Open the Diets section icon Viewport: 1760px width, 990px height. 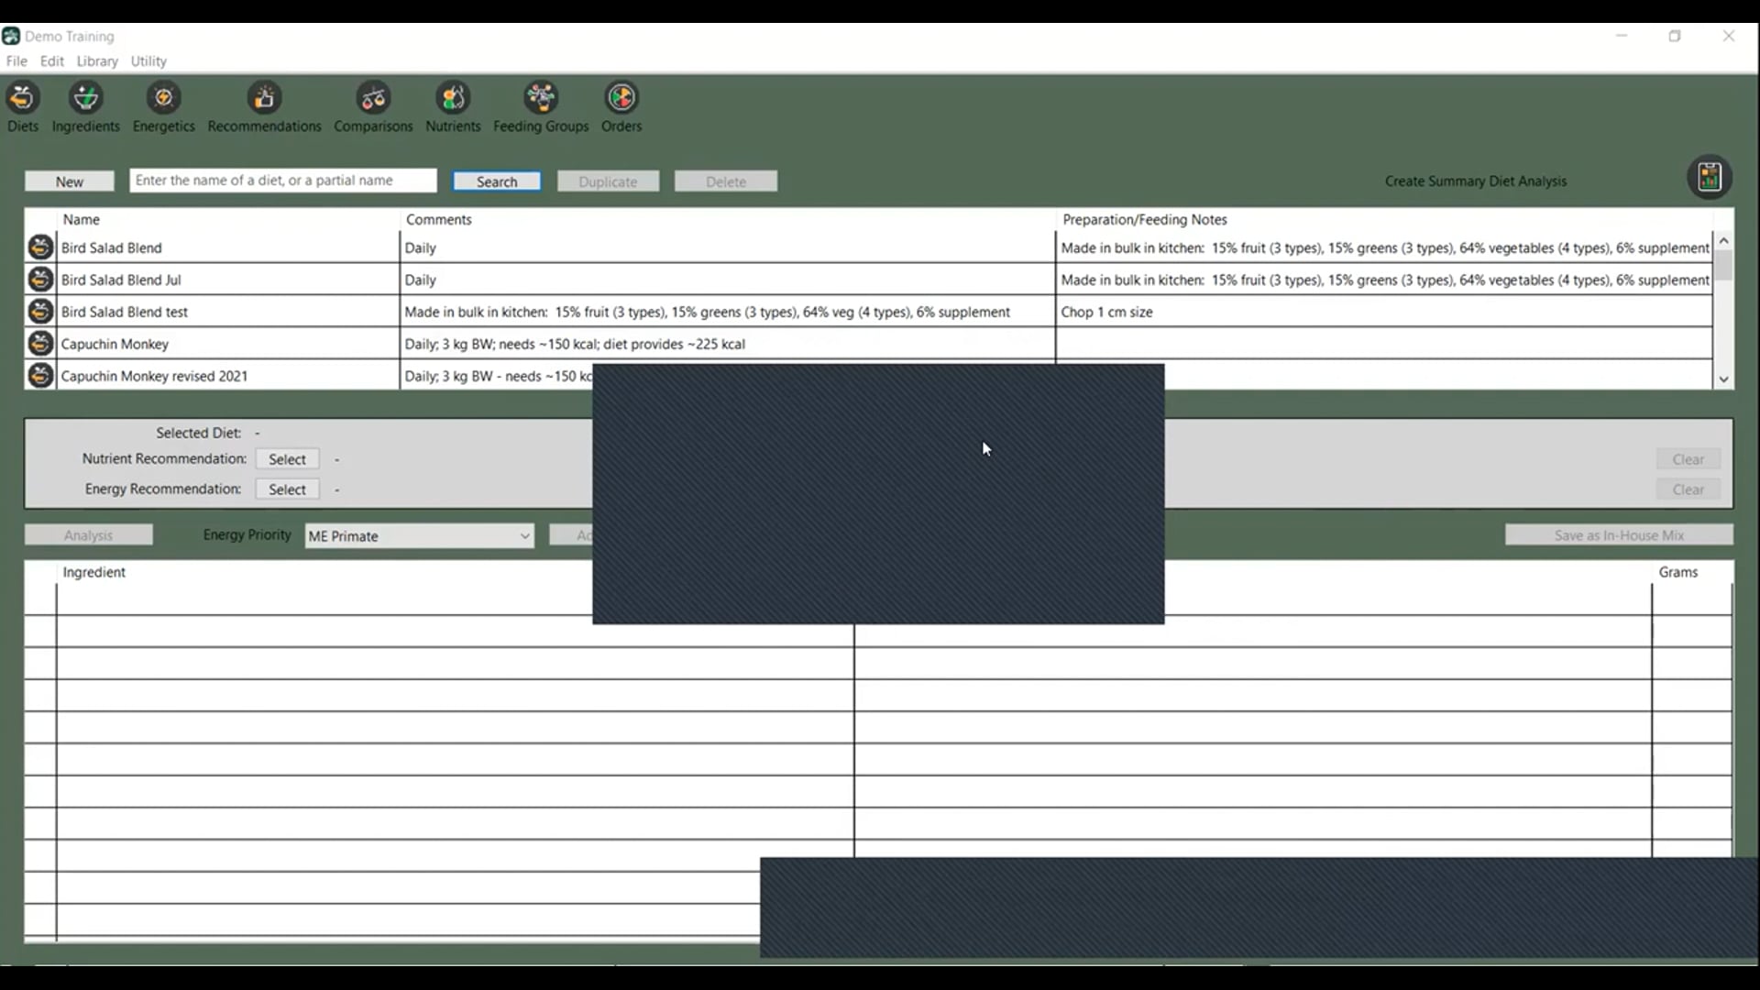click(22, 98)
